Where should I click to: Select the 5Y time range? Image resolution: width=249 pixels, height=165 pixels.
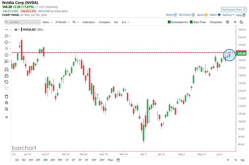pos(87,160)
